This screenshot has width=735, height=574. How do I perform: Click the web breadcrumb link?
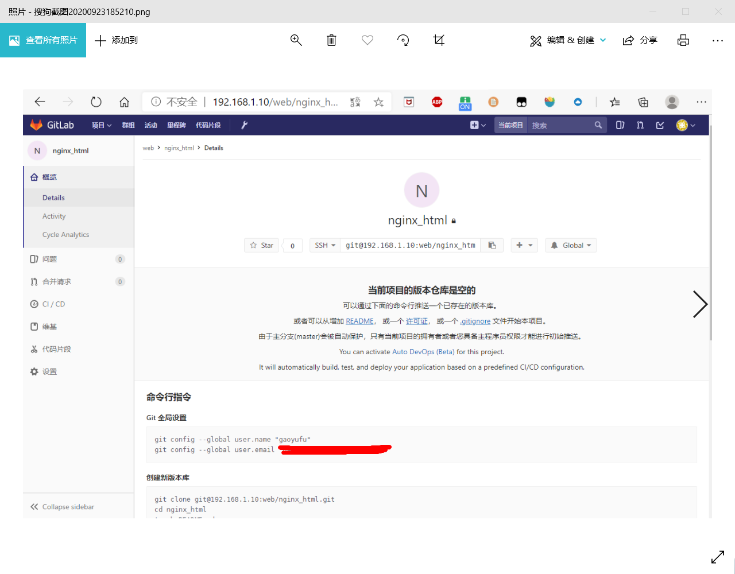tap(148, 148)
